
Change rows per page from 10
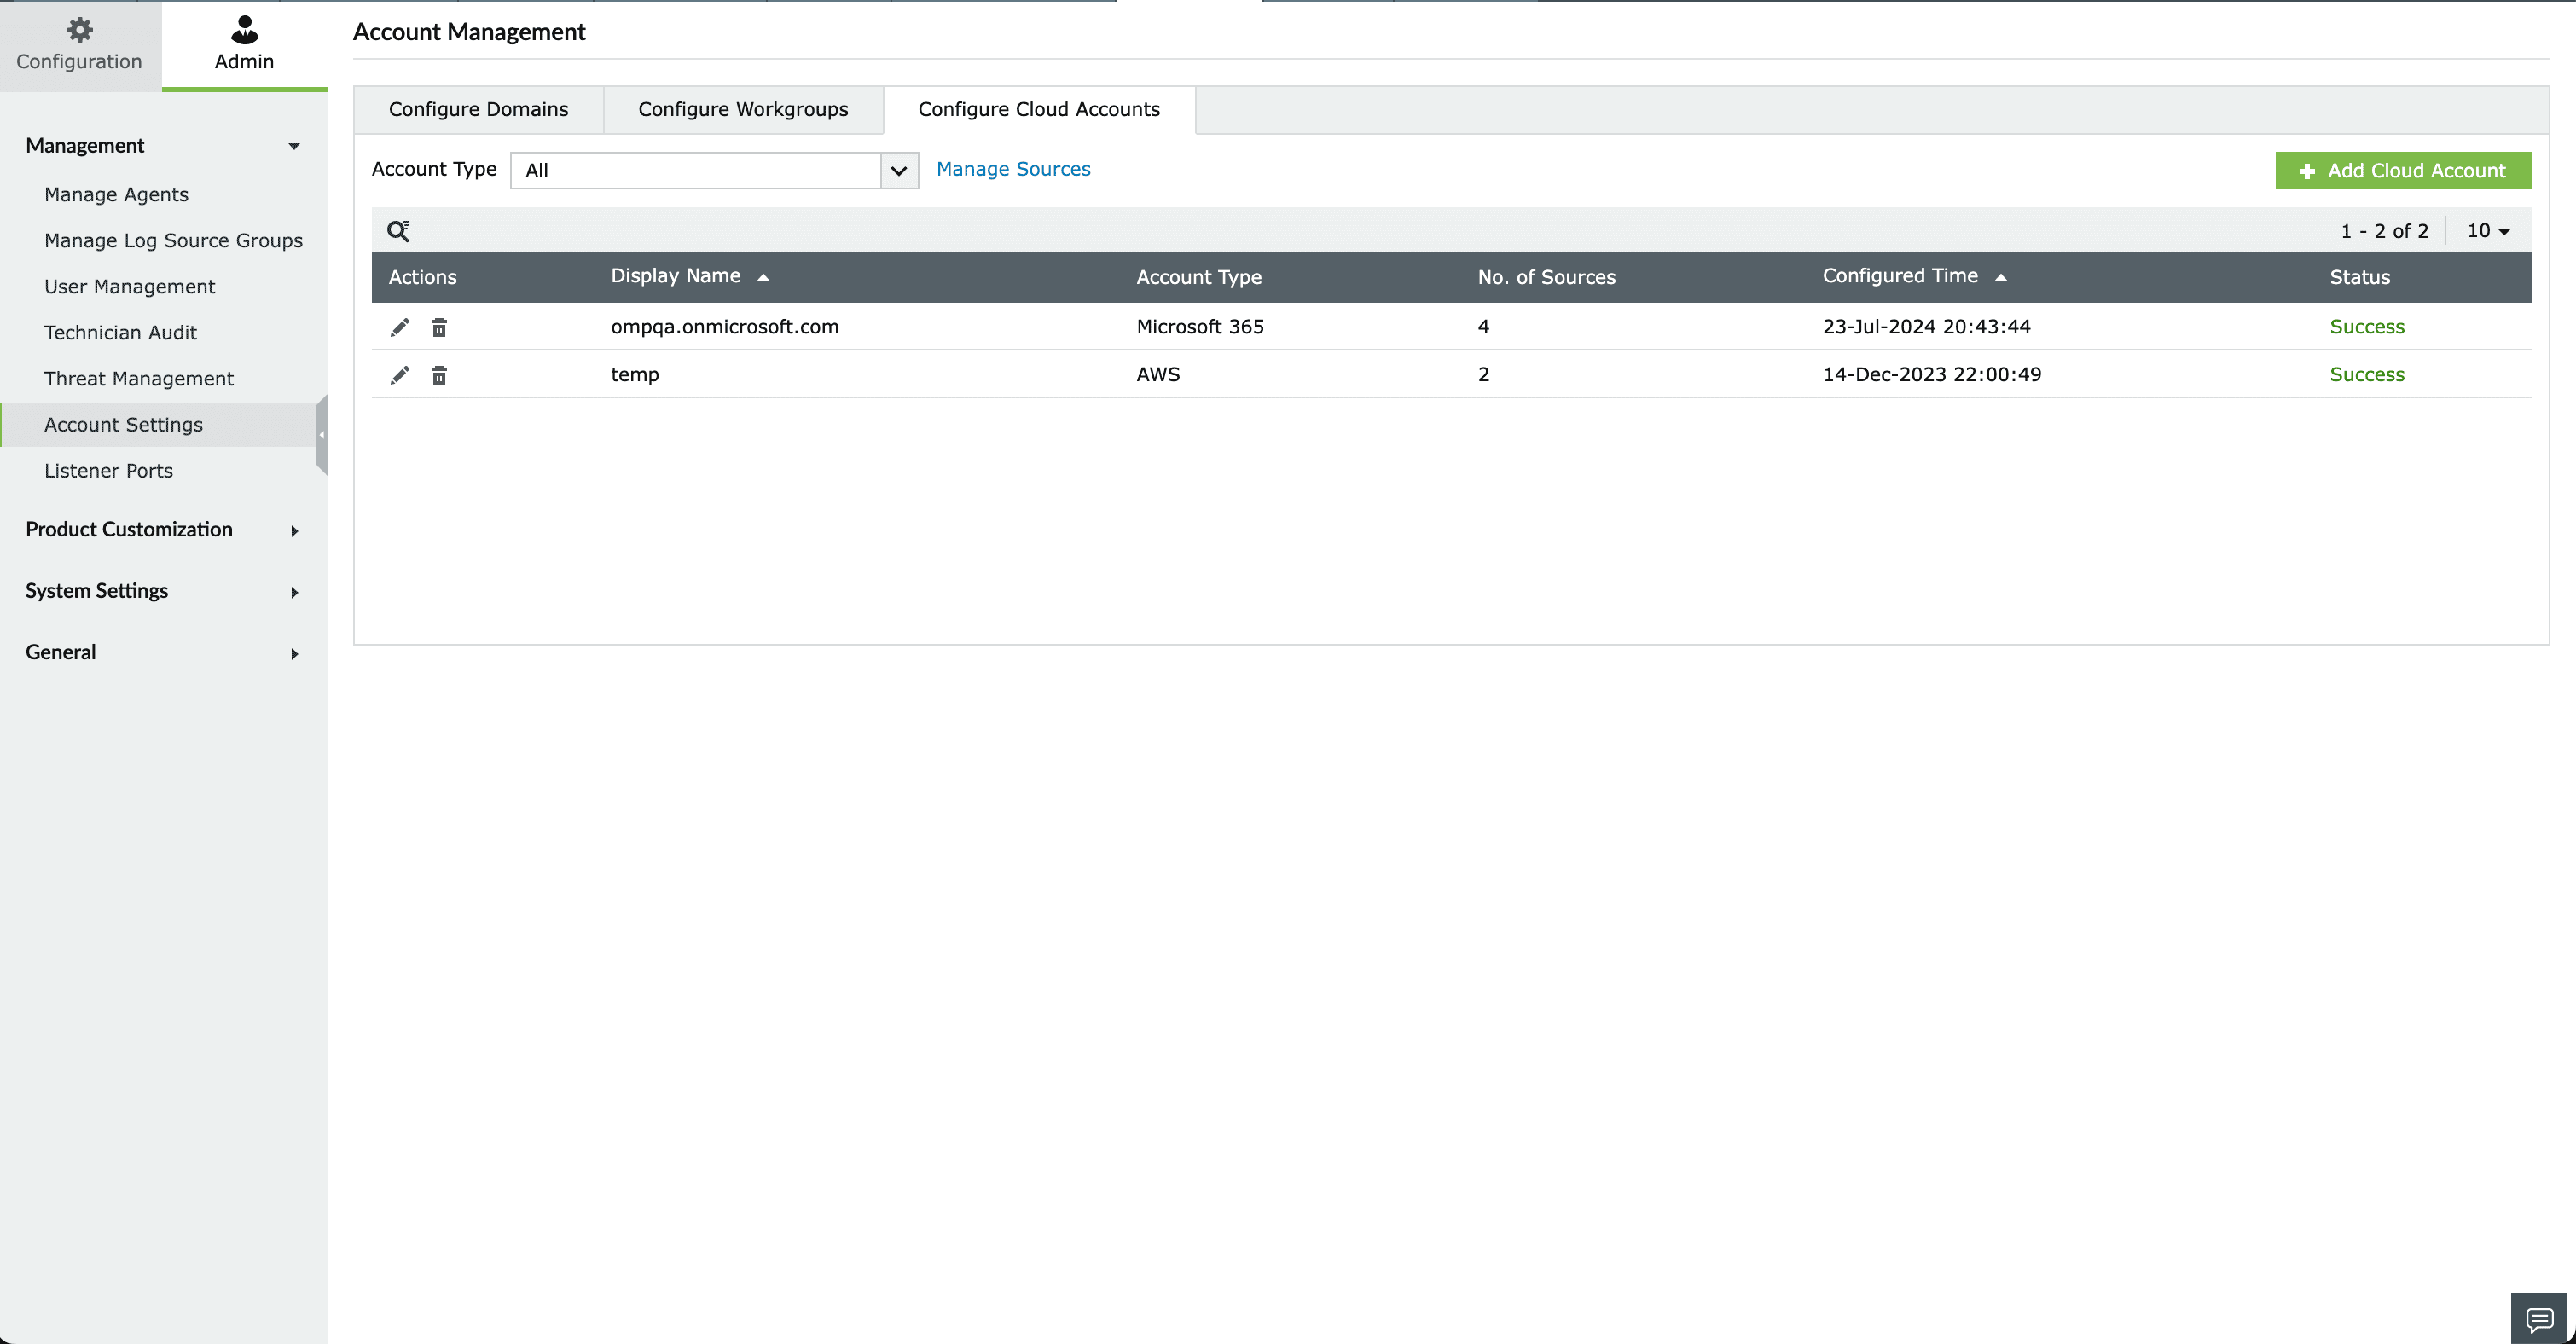pyautogui.click(x=2488, y=231)
